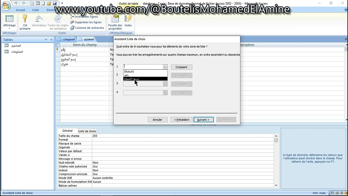Viewport: 348px width, 196px height.
Task: Click the Open folder icon in quick access toolbar
Action: pos(49,3)
